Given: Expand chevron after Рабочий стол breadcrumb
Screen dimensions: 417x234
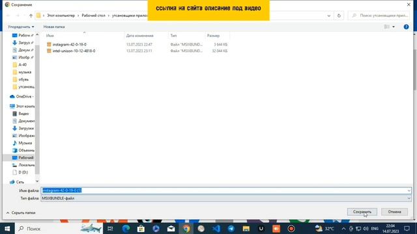Looking at the screenshot, I should tap(109, 16).
